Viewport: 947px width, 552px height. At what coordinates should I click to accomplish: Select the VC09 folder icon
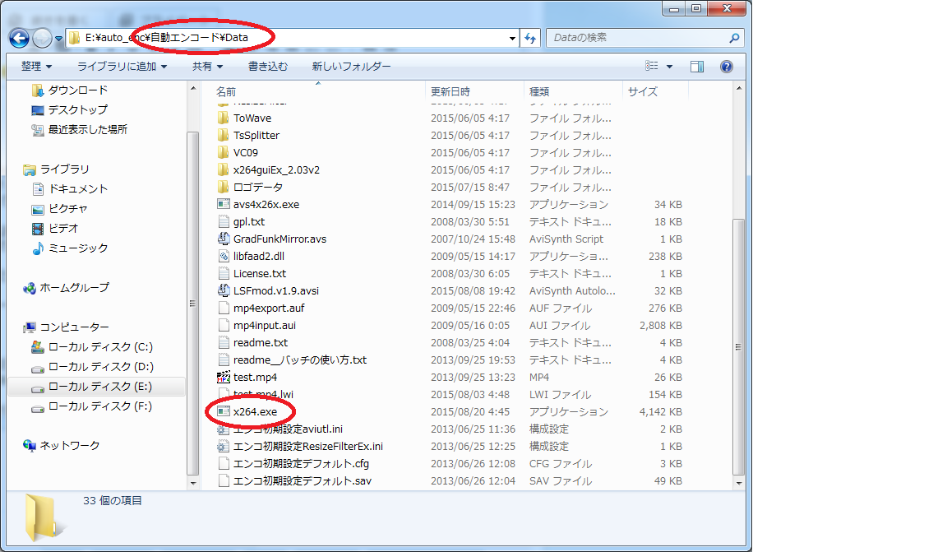(224, 152)
